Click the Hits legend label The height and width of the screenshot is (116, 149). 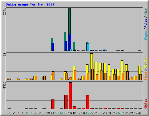(146, 12)
